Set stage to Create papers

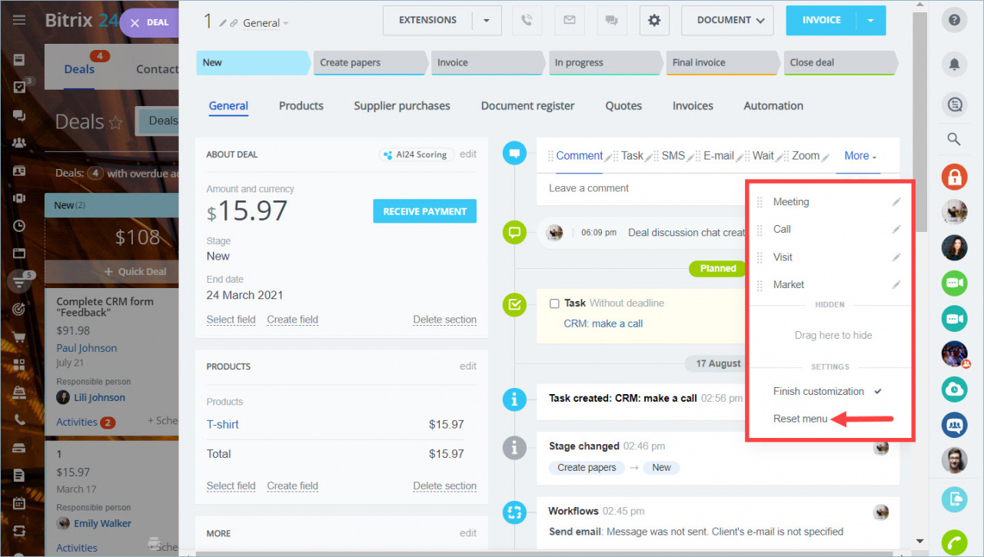[371, 63]
